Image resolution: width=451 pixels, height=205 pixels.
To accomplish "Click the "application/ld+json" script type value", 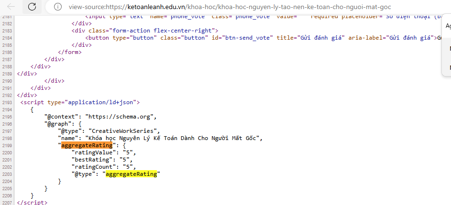I will point(100,102).
